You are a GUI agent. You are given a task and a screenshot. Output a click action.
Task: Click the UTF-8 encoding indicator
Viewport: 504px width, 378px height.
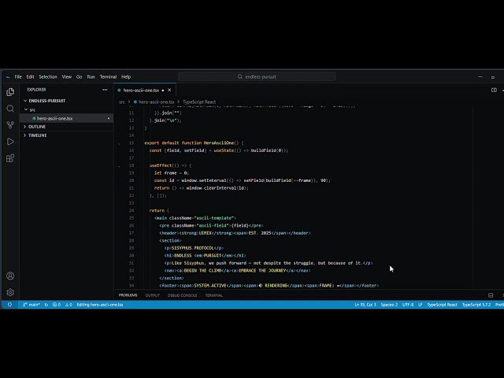tap(408, 305)
